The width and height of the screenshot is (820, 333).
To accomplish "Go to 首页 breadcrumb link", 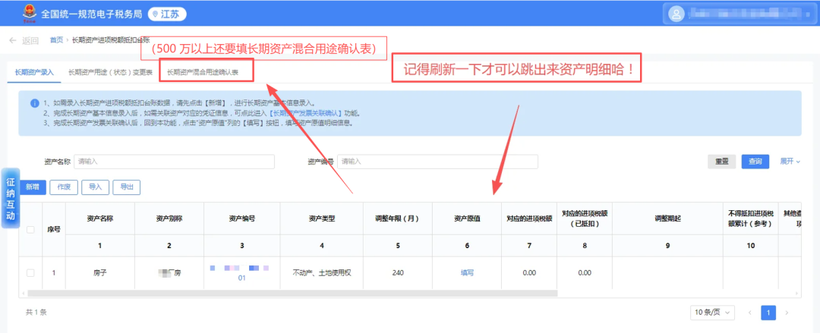I will (56, 40).
